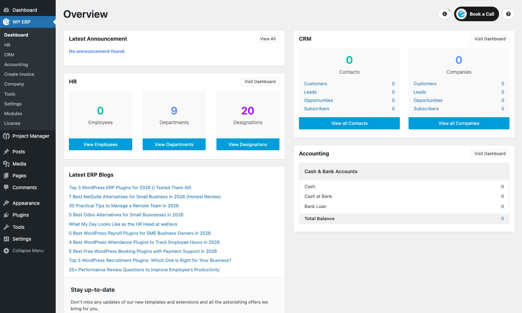Open the WordPress Dashboard speedometer icon
522x313 pixels.
6,10
